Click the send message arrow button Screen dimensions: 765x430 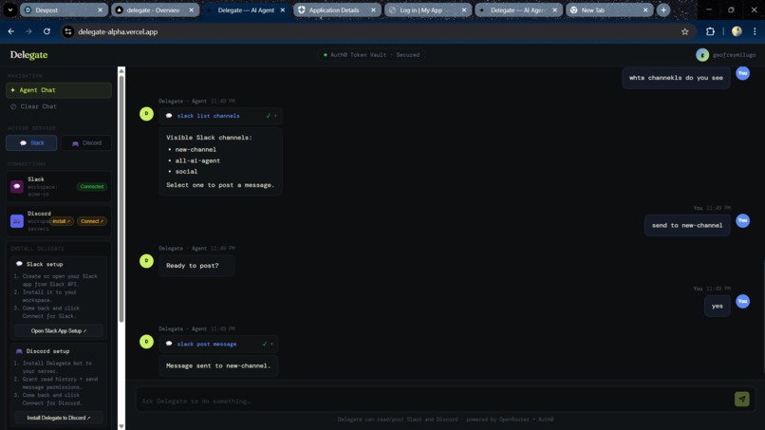[x=742, y=400]
